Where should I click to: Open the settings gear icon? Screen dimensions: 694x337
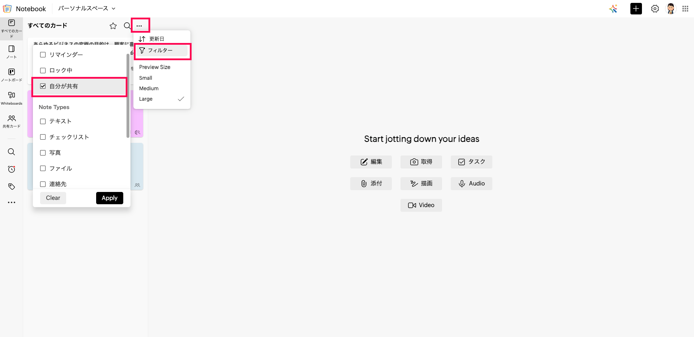tap(655, 9)
